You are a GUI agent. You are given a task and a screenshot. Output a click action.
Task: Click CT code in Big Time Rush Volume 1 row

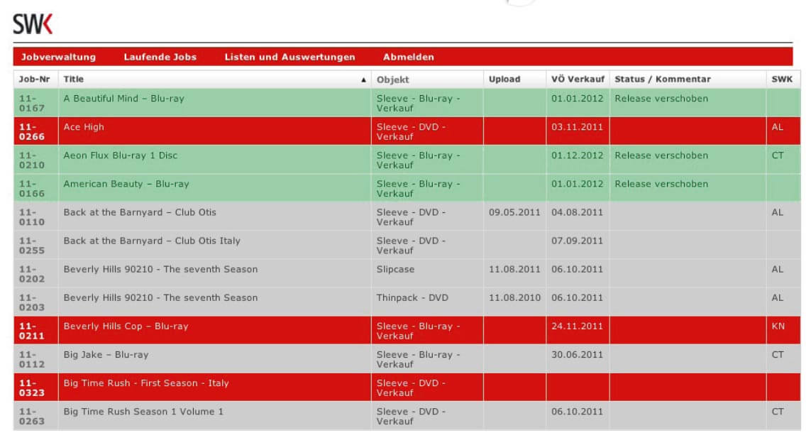tap(778, 412)
